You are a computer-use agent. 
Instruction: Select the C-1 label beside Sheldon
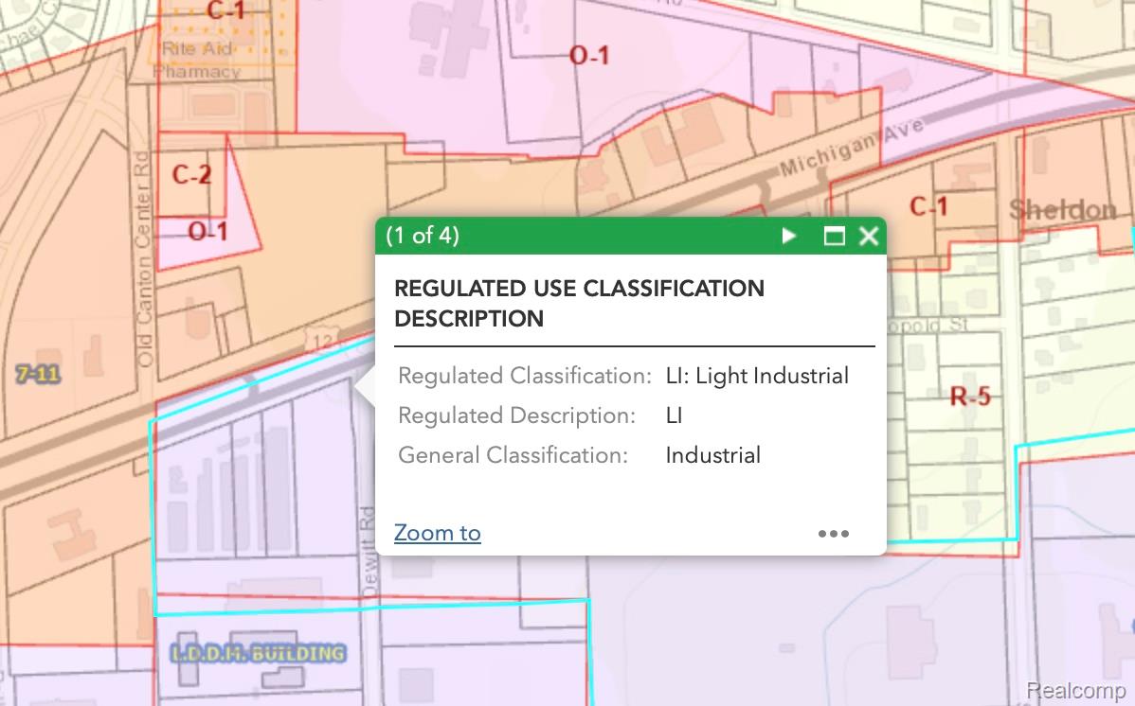click(928, 205)
